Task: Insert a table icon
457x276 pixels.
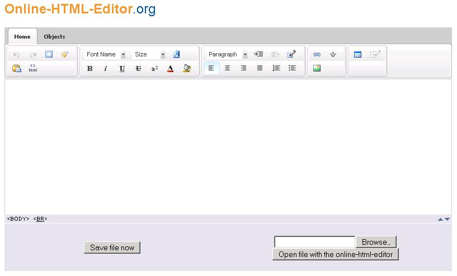Action: [357, 54]
